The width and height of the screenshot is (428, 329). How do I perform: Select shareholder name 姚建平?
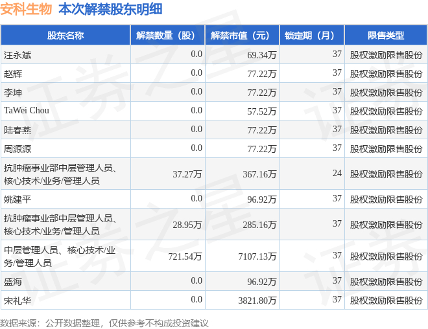click(x=18, y=199)
